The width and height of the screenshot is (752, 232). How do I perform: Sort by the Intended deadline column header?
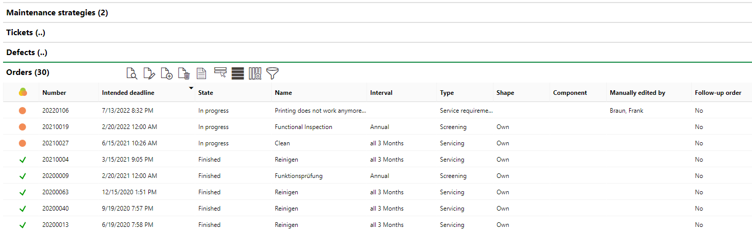(x=128, y=93)
